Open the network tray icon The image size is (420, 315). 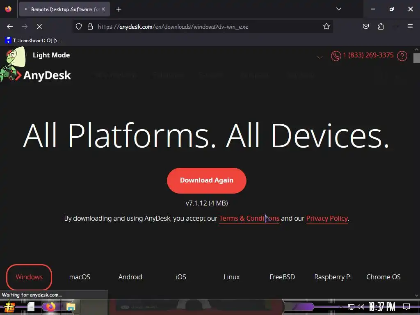coord(351,307)
